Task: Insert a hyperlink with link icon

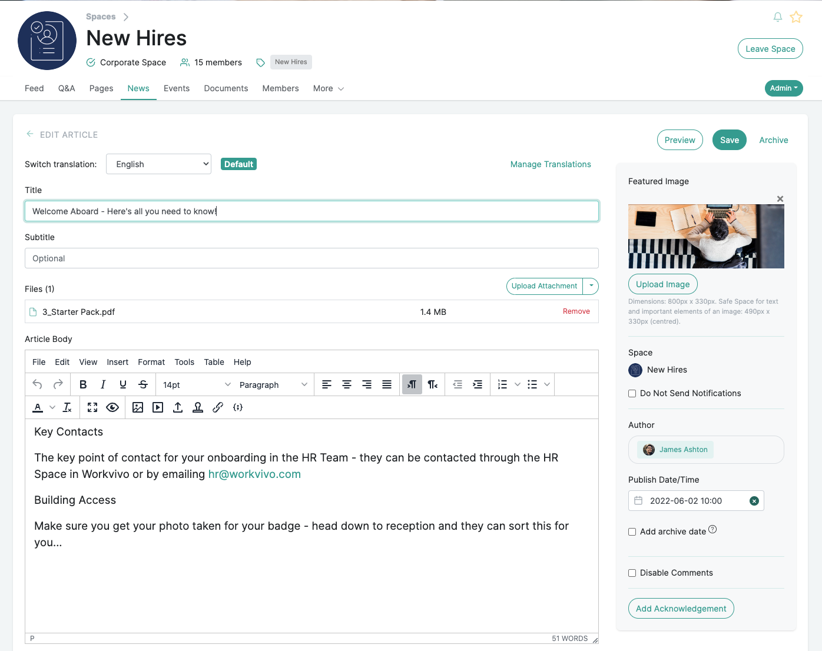Action: [x=218, y=407]
